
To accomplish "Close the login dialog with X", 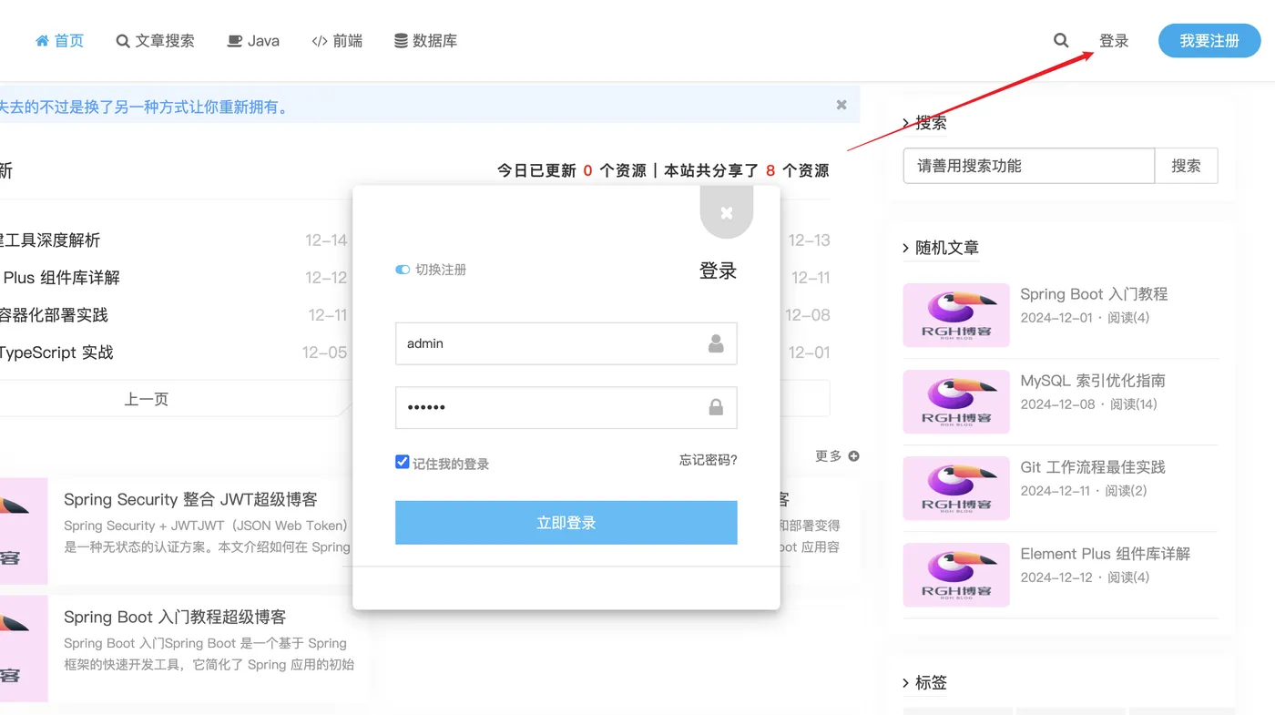I will point(727,212).
